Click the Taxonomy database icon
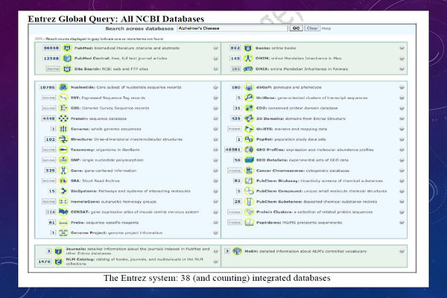 (63, 150)
